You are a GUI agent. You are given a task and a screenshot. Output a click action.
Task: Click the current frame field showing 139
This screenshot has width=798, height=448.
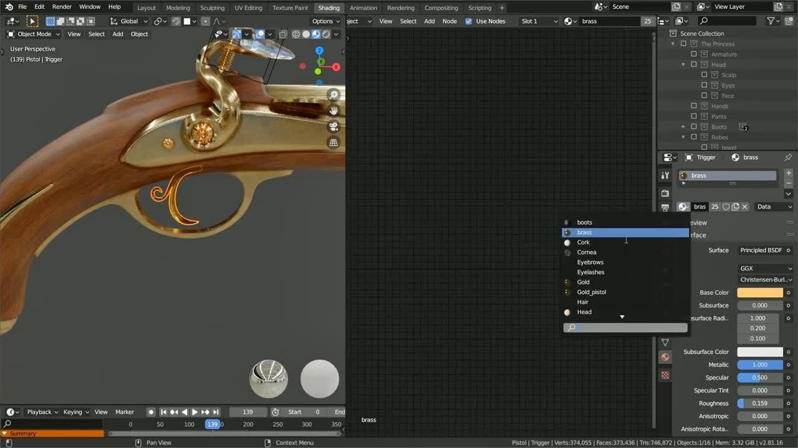(248, 411)
